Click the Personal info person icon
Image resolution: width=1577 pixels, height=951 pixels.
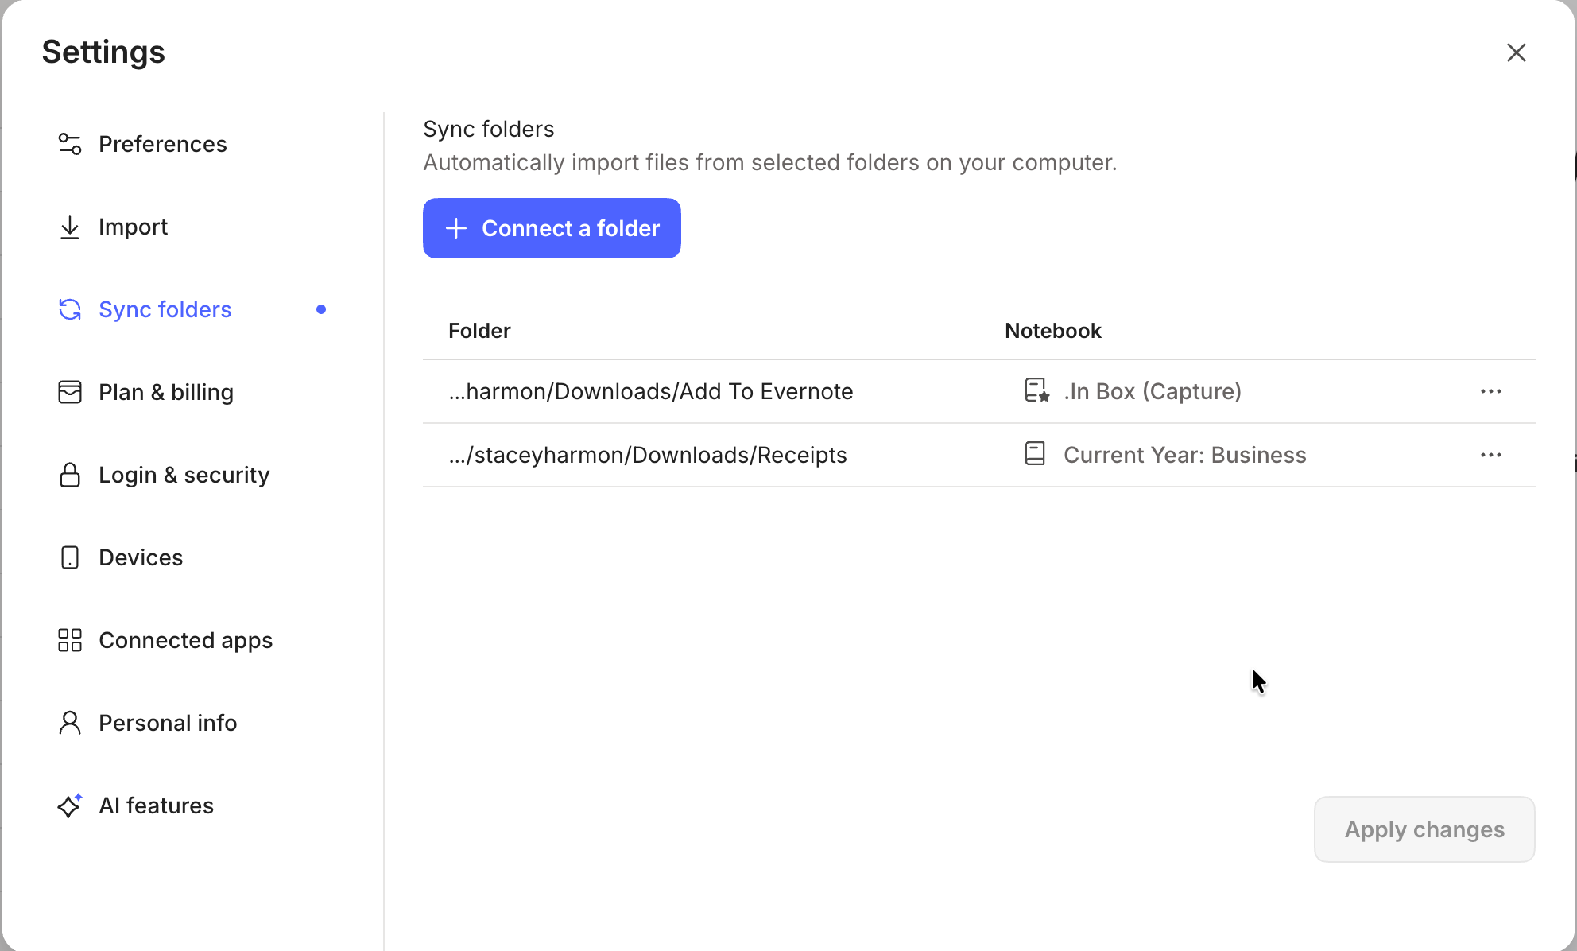70,723
